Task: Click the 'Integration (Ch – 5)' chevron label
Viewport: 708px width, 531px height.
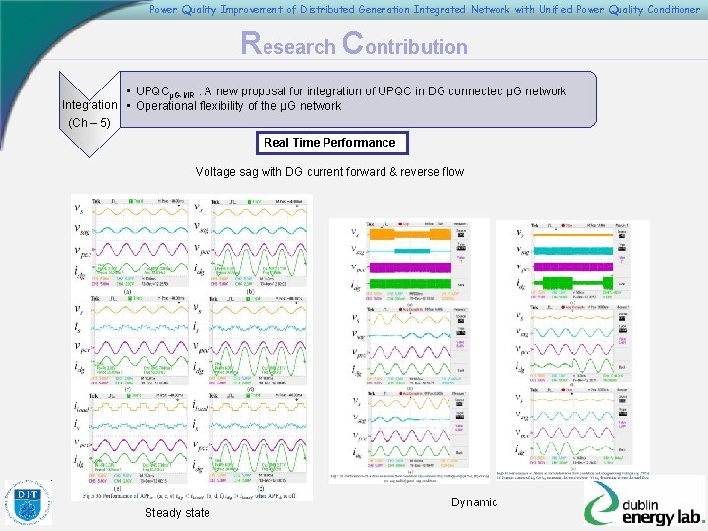Action: [x=89, y=114]
